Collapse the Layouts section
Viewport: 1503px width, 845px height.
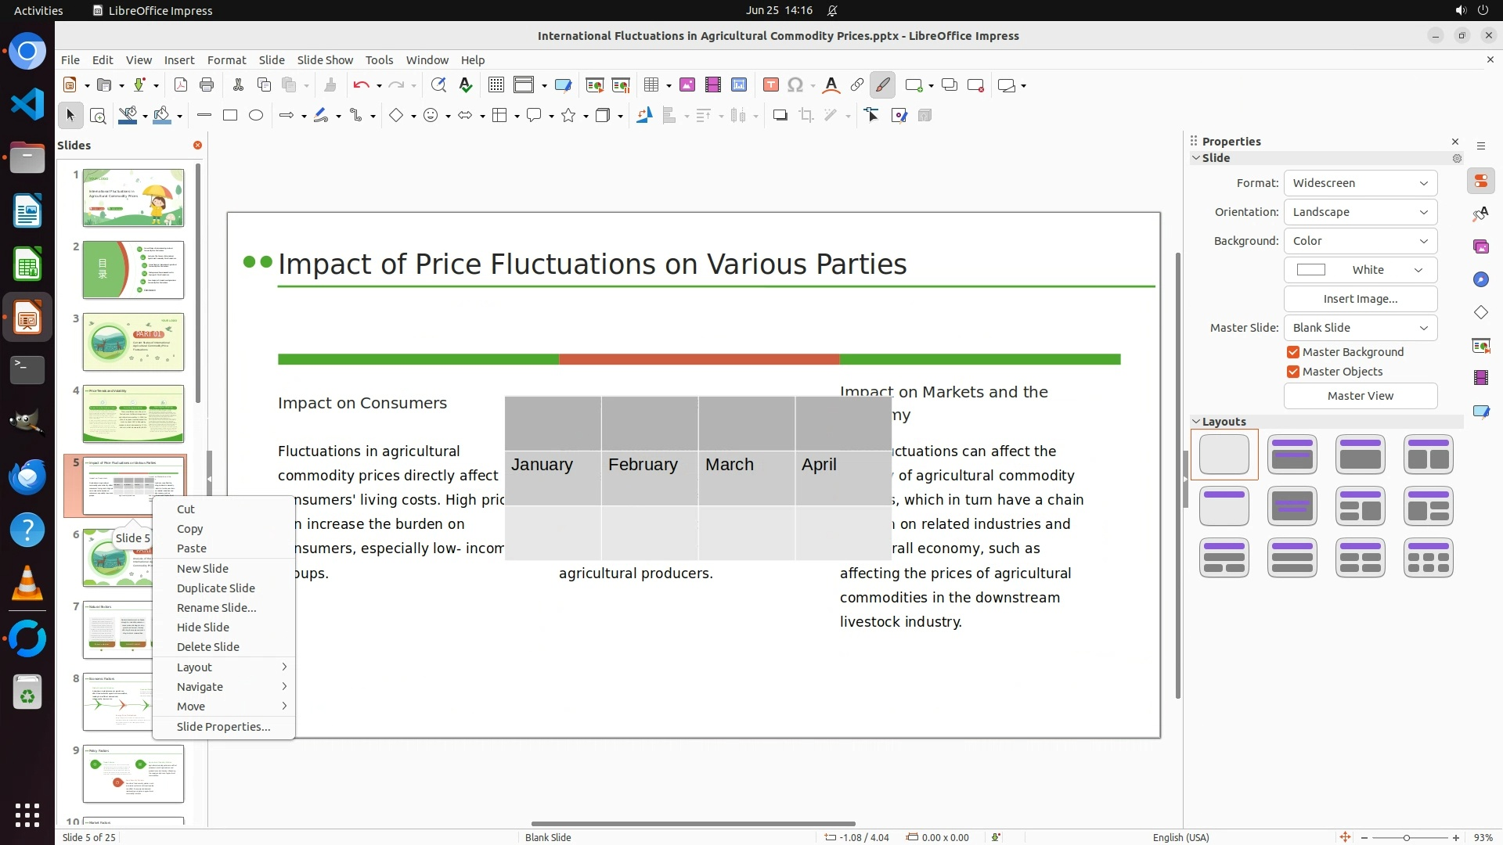point(1196,422)
